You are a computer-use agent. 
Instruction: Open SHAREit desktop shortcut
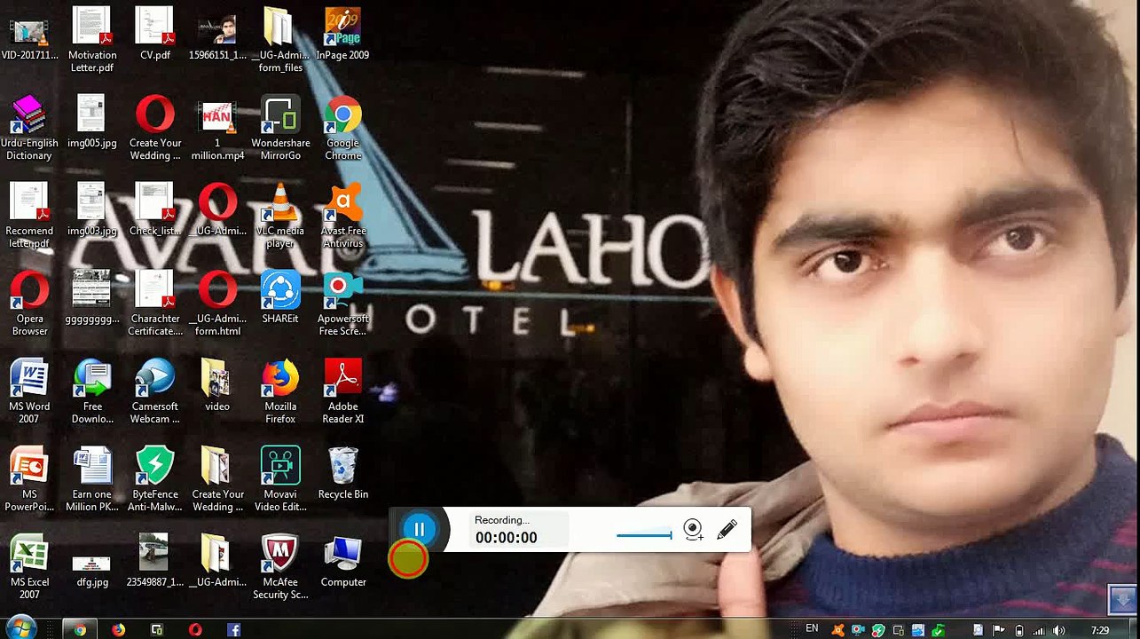pyautogui.click(x=280, y=299)
